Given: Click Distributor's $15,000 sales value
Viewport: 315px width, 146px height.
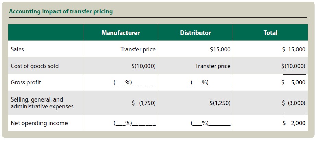Looking at the screenshot, I should 220,49.
